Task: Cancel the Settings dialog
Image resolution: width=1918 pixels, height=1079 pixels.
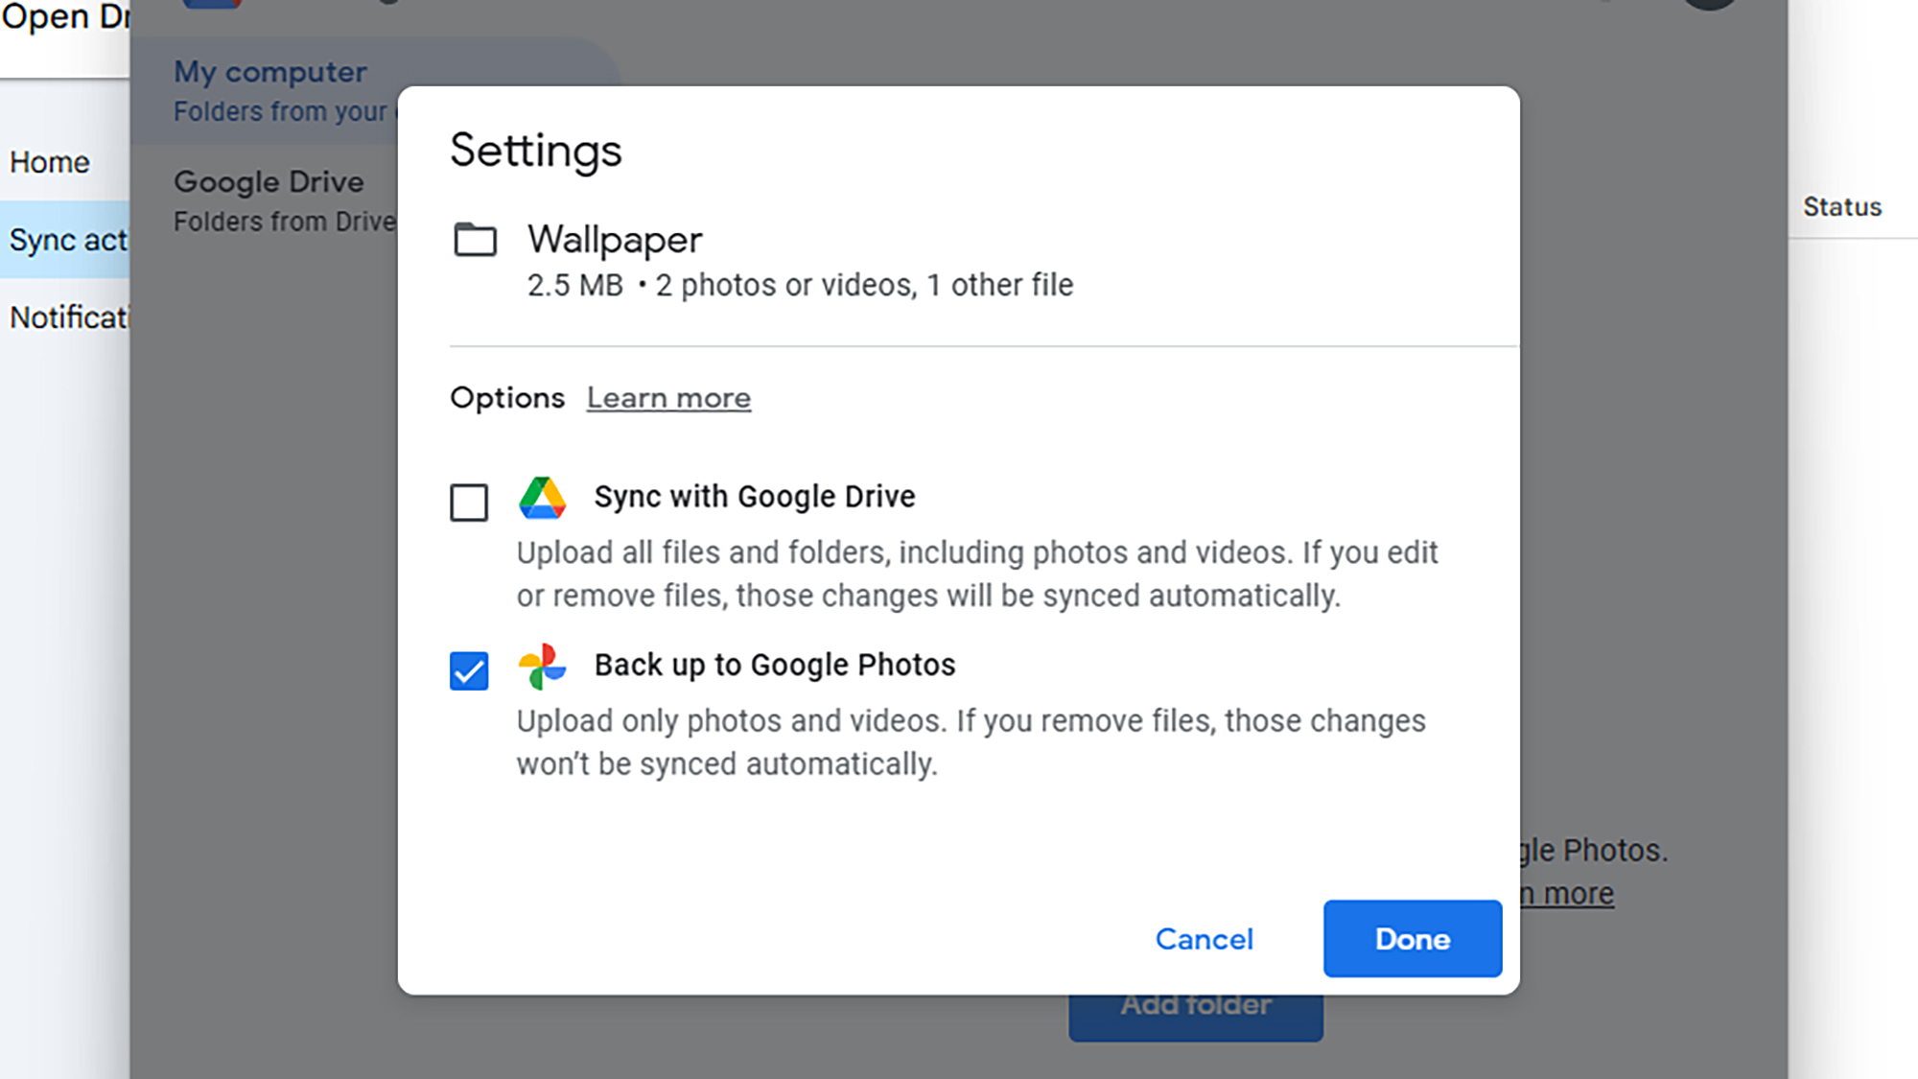Action: 1204,939
